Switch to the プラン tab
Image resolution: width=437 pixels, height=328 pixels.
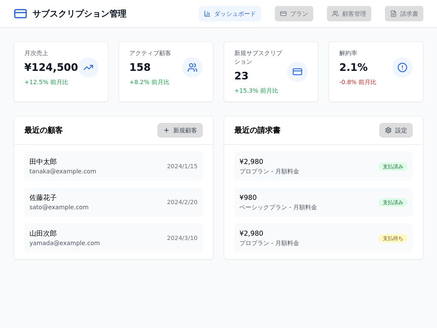click(x=294, y=14)
